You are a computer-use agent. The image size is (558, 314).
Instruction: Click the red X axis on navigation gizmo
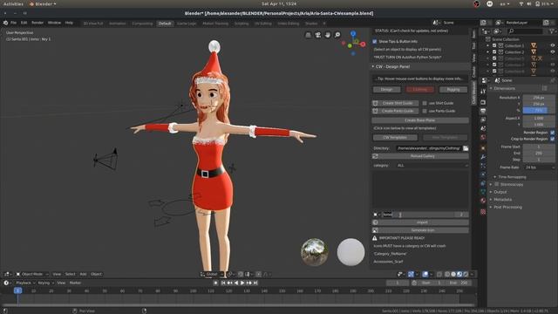coord(363,44)
